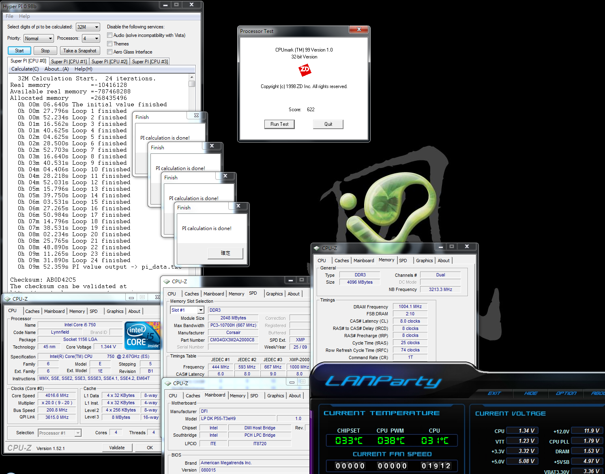Close the Processor Test window
Screen dimensions: 605x474
tap(358, 30)
